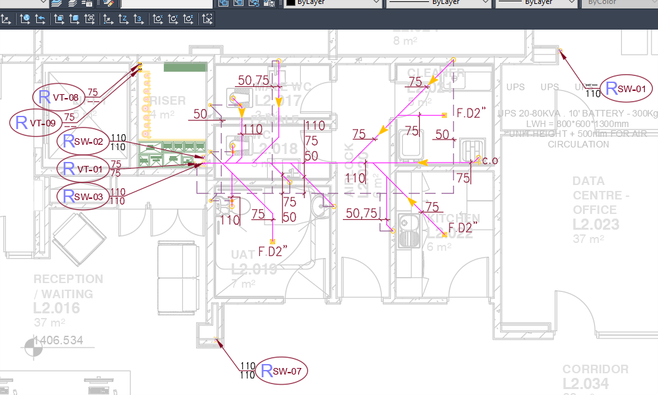Select the RSW-01 riser tag

(x=626, y=89)
